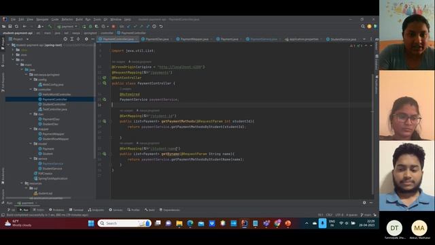Image resolution: width=435 pixels, height=245 pixels.
Task: Open the Terminal tool window
Action: (x=76, y=210)
